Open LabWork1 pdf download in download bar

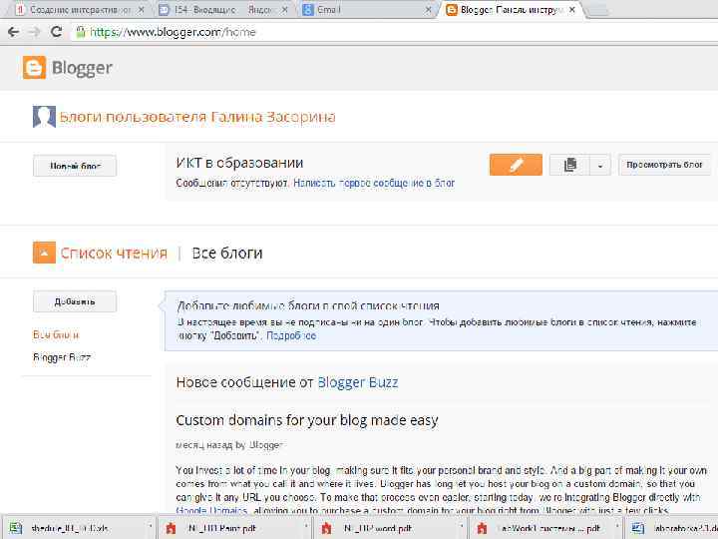point(538,528)
